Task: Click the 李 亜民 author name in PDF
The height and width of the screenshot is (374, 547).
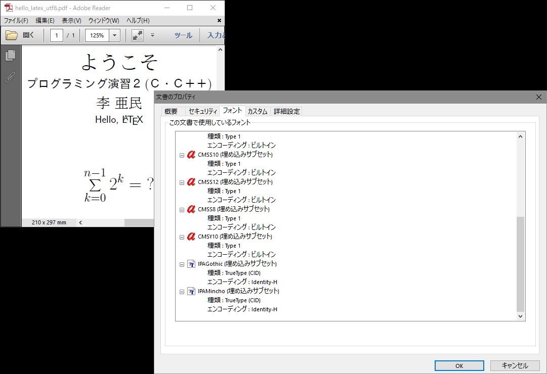Action: (x=119, y=103)
